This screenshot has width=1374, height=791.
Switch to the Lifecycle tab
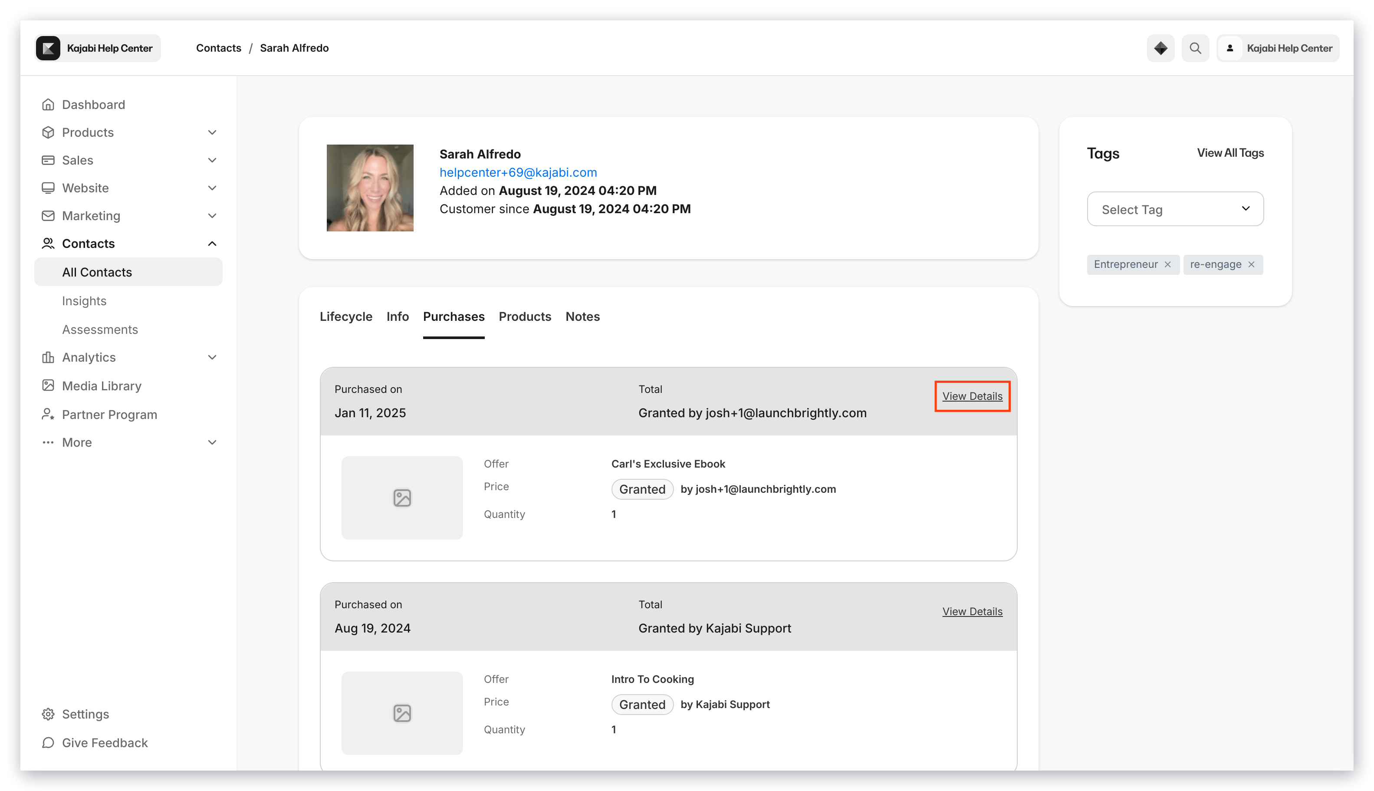[345, 316]
